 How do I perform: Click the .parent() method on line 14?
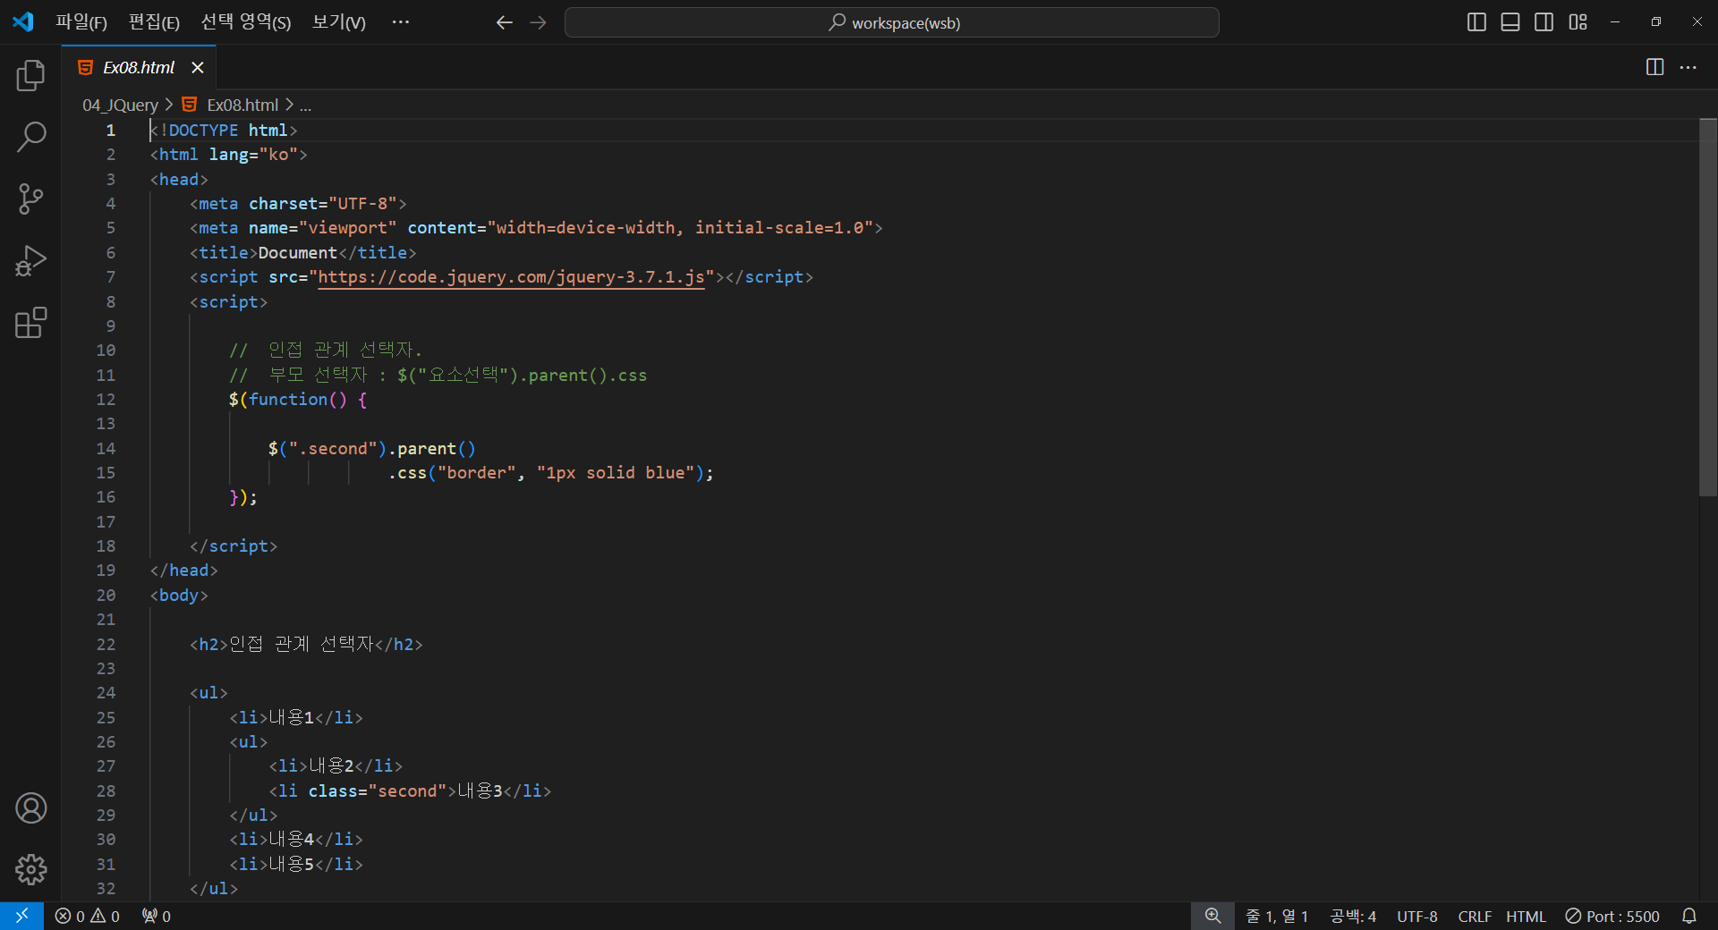[431, 449]
